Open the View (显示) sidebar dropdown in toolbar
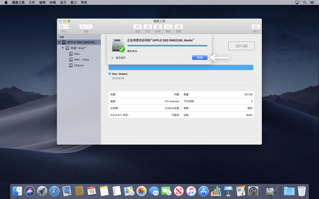The height and width of the screenshot is (199, 319). (64, 27)
